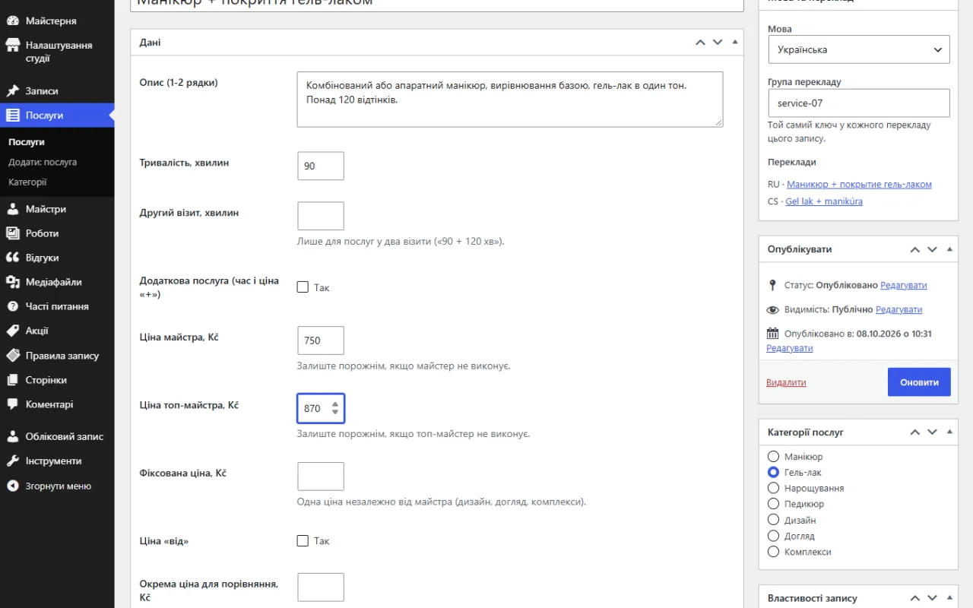This screenshot has height=608, width=973.
Task: Select the Нарощування category radio button
Action: [773, 488]
